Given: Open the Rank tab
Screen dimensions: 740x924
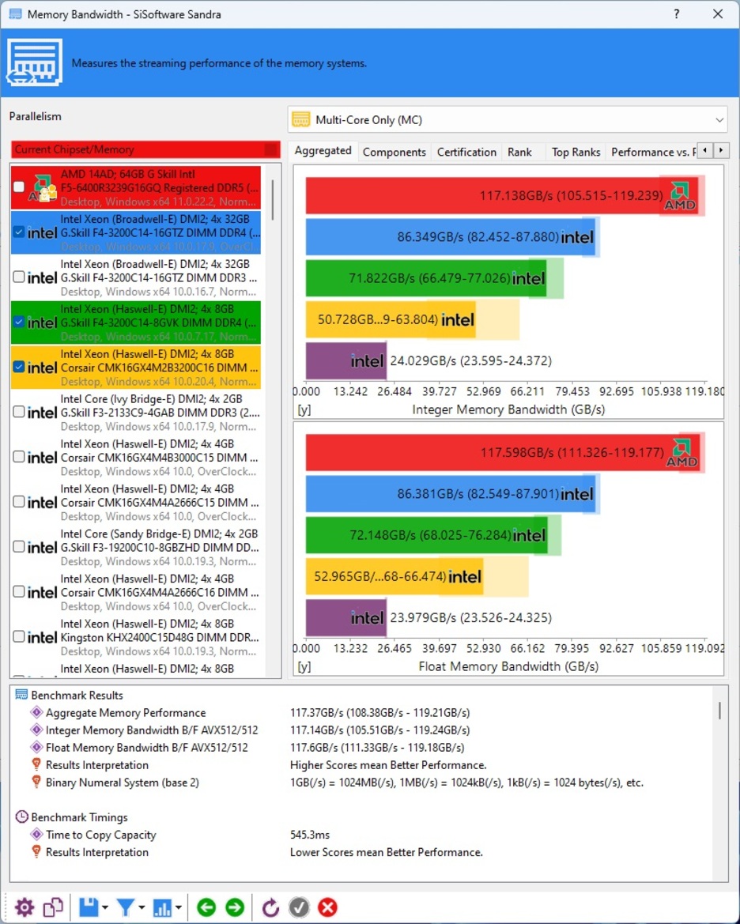Looking at the screenshot, I should [x=519, y=152].
